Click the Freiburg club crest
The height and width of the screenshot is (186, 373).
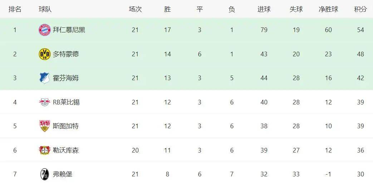[x=44, y=174]
